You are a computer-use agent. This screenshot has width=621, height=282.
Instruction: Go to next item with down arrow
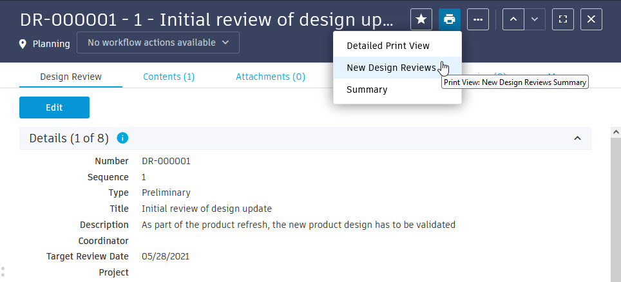coord(535,19)
